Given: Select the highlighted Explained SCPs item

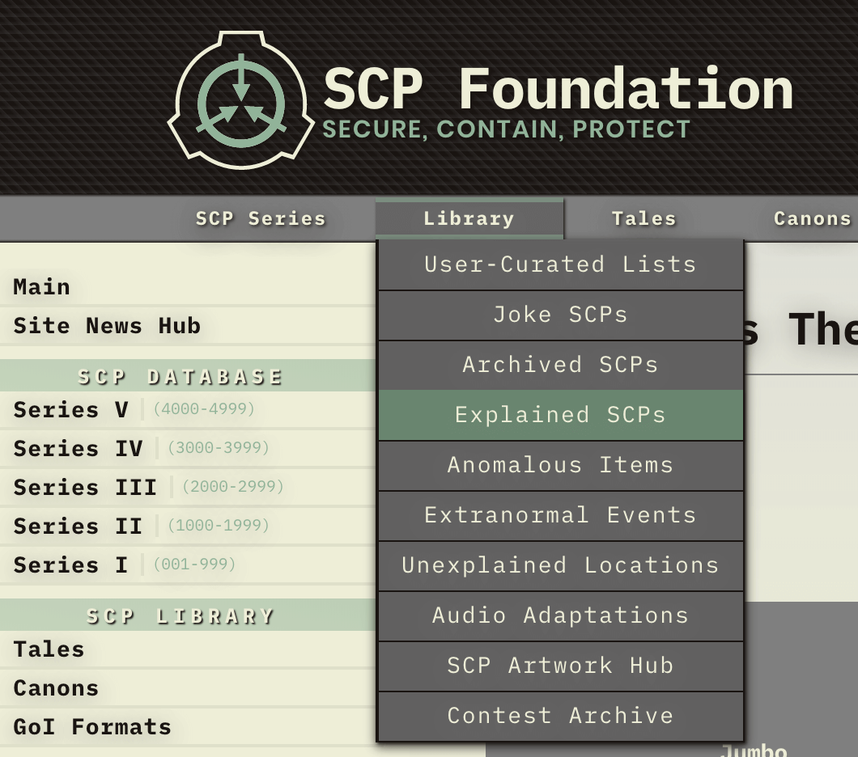Looking at the screenshot, I should pos(560,415).
